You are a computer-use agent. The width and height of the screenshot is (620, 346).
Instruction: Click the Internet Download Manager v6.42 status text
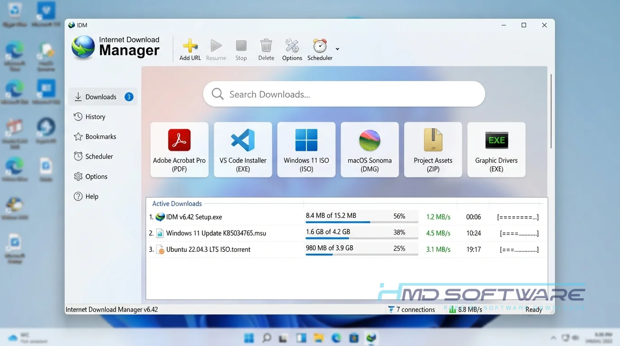tap(112, 310)
